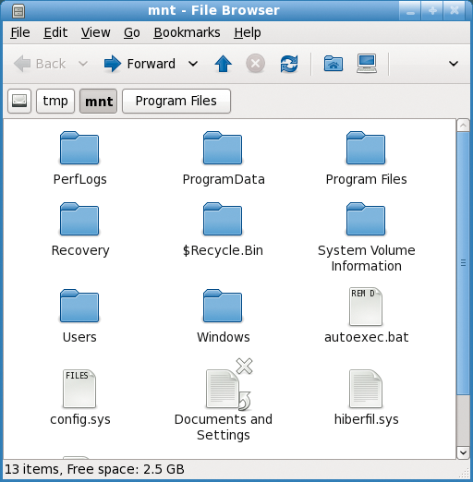Image resolution: width=473 pixels, height=482 pixels.
Task: Click the Program Files path button
Action: point(176,101)
